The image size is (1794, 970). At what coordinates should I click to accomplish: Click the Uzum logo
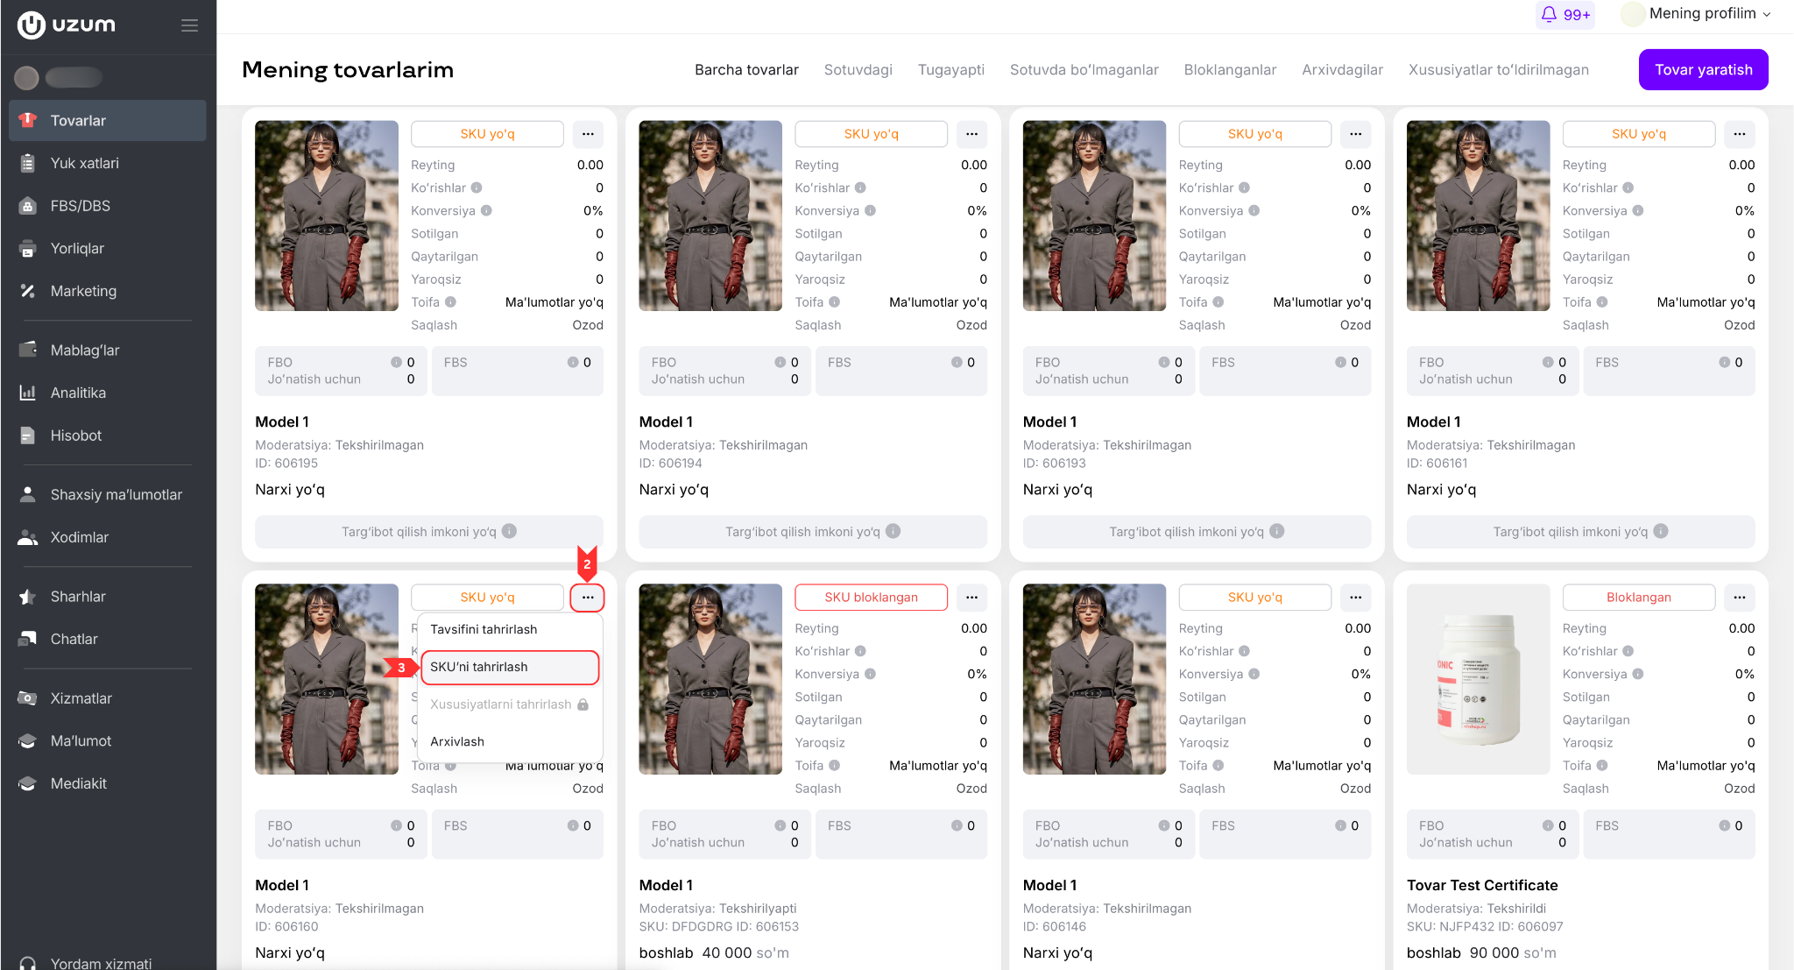pos(67,25)
